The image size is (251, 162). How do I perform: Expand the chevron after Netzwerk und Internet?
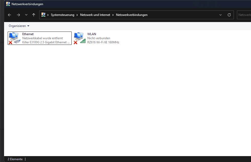113,15
